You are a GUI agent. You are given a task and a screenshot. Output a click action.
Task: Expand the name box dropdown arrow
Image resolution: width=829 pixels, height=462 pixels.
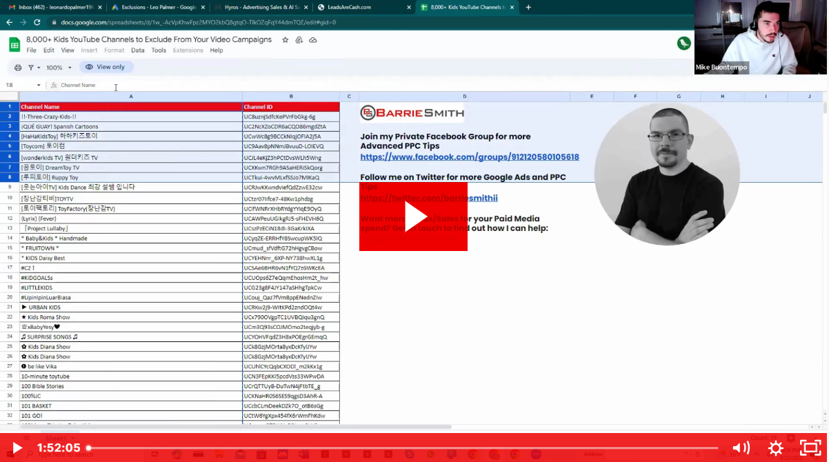[39, 86]
